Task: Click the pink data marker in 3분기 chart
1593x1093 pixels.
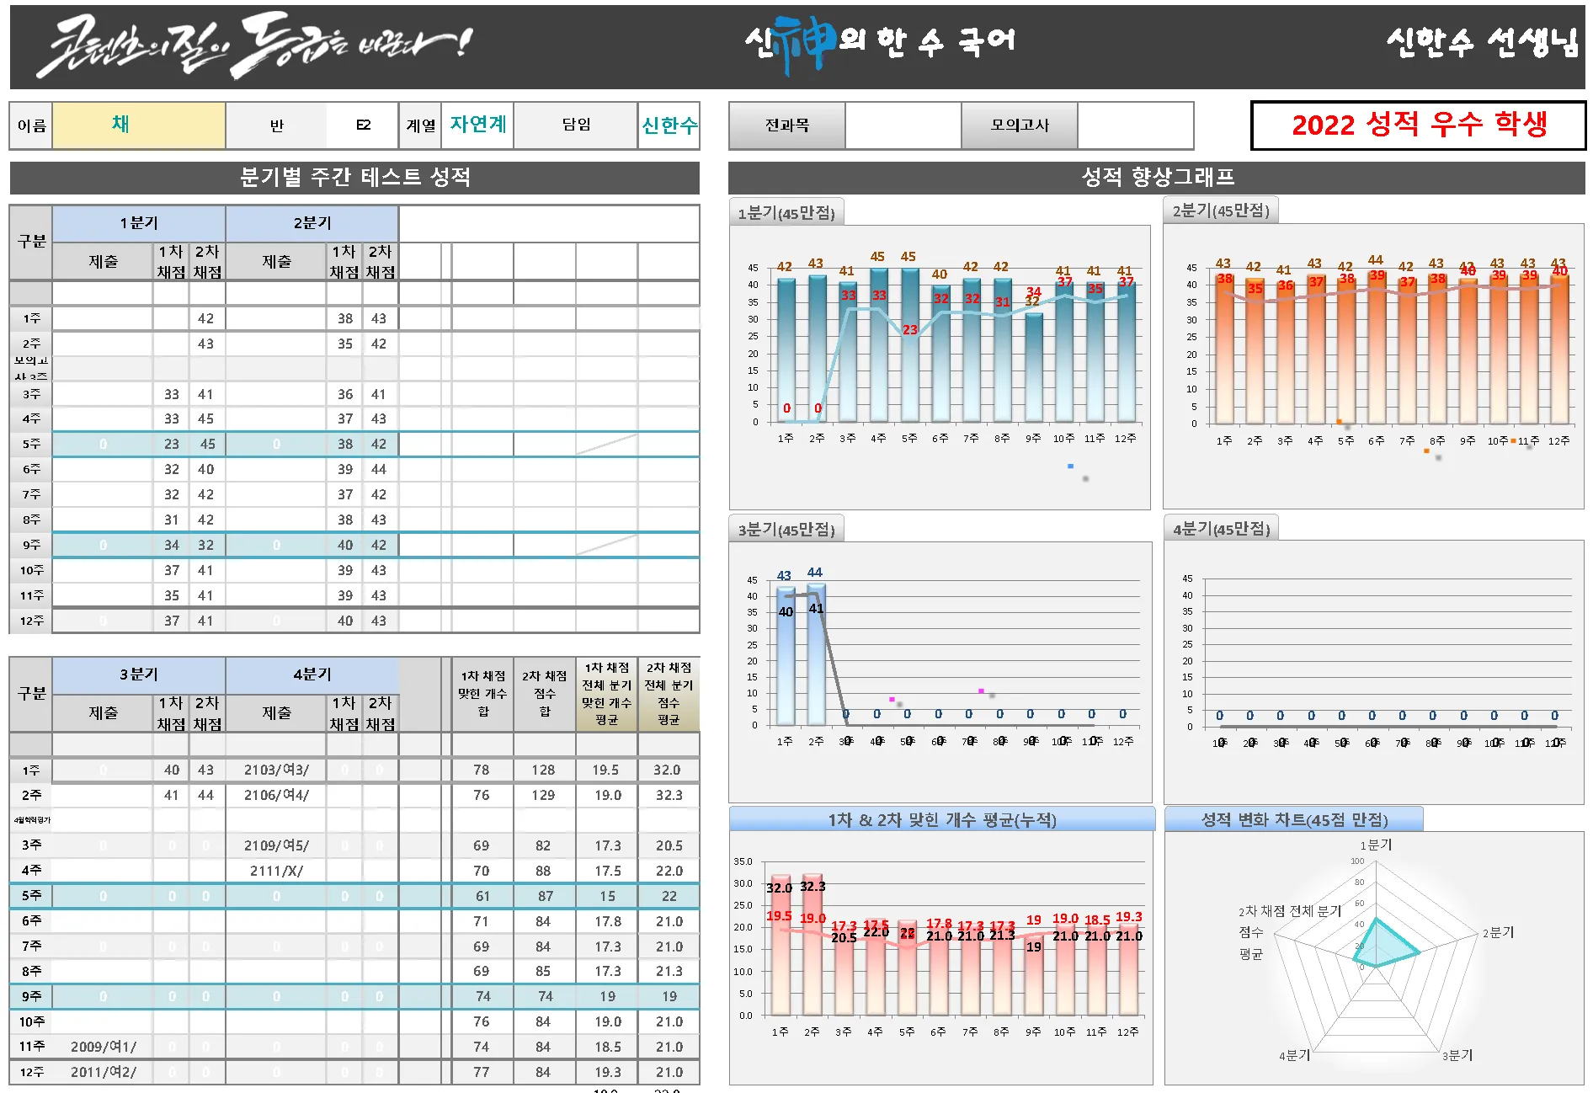Action: [890, 699]
